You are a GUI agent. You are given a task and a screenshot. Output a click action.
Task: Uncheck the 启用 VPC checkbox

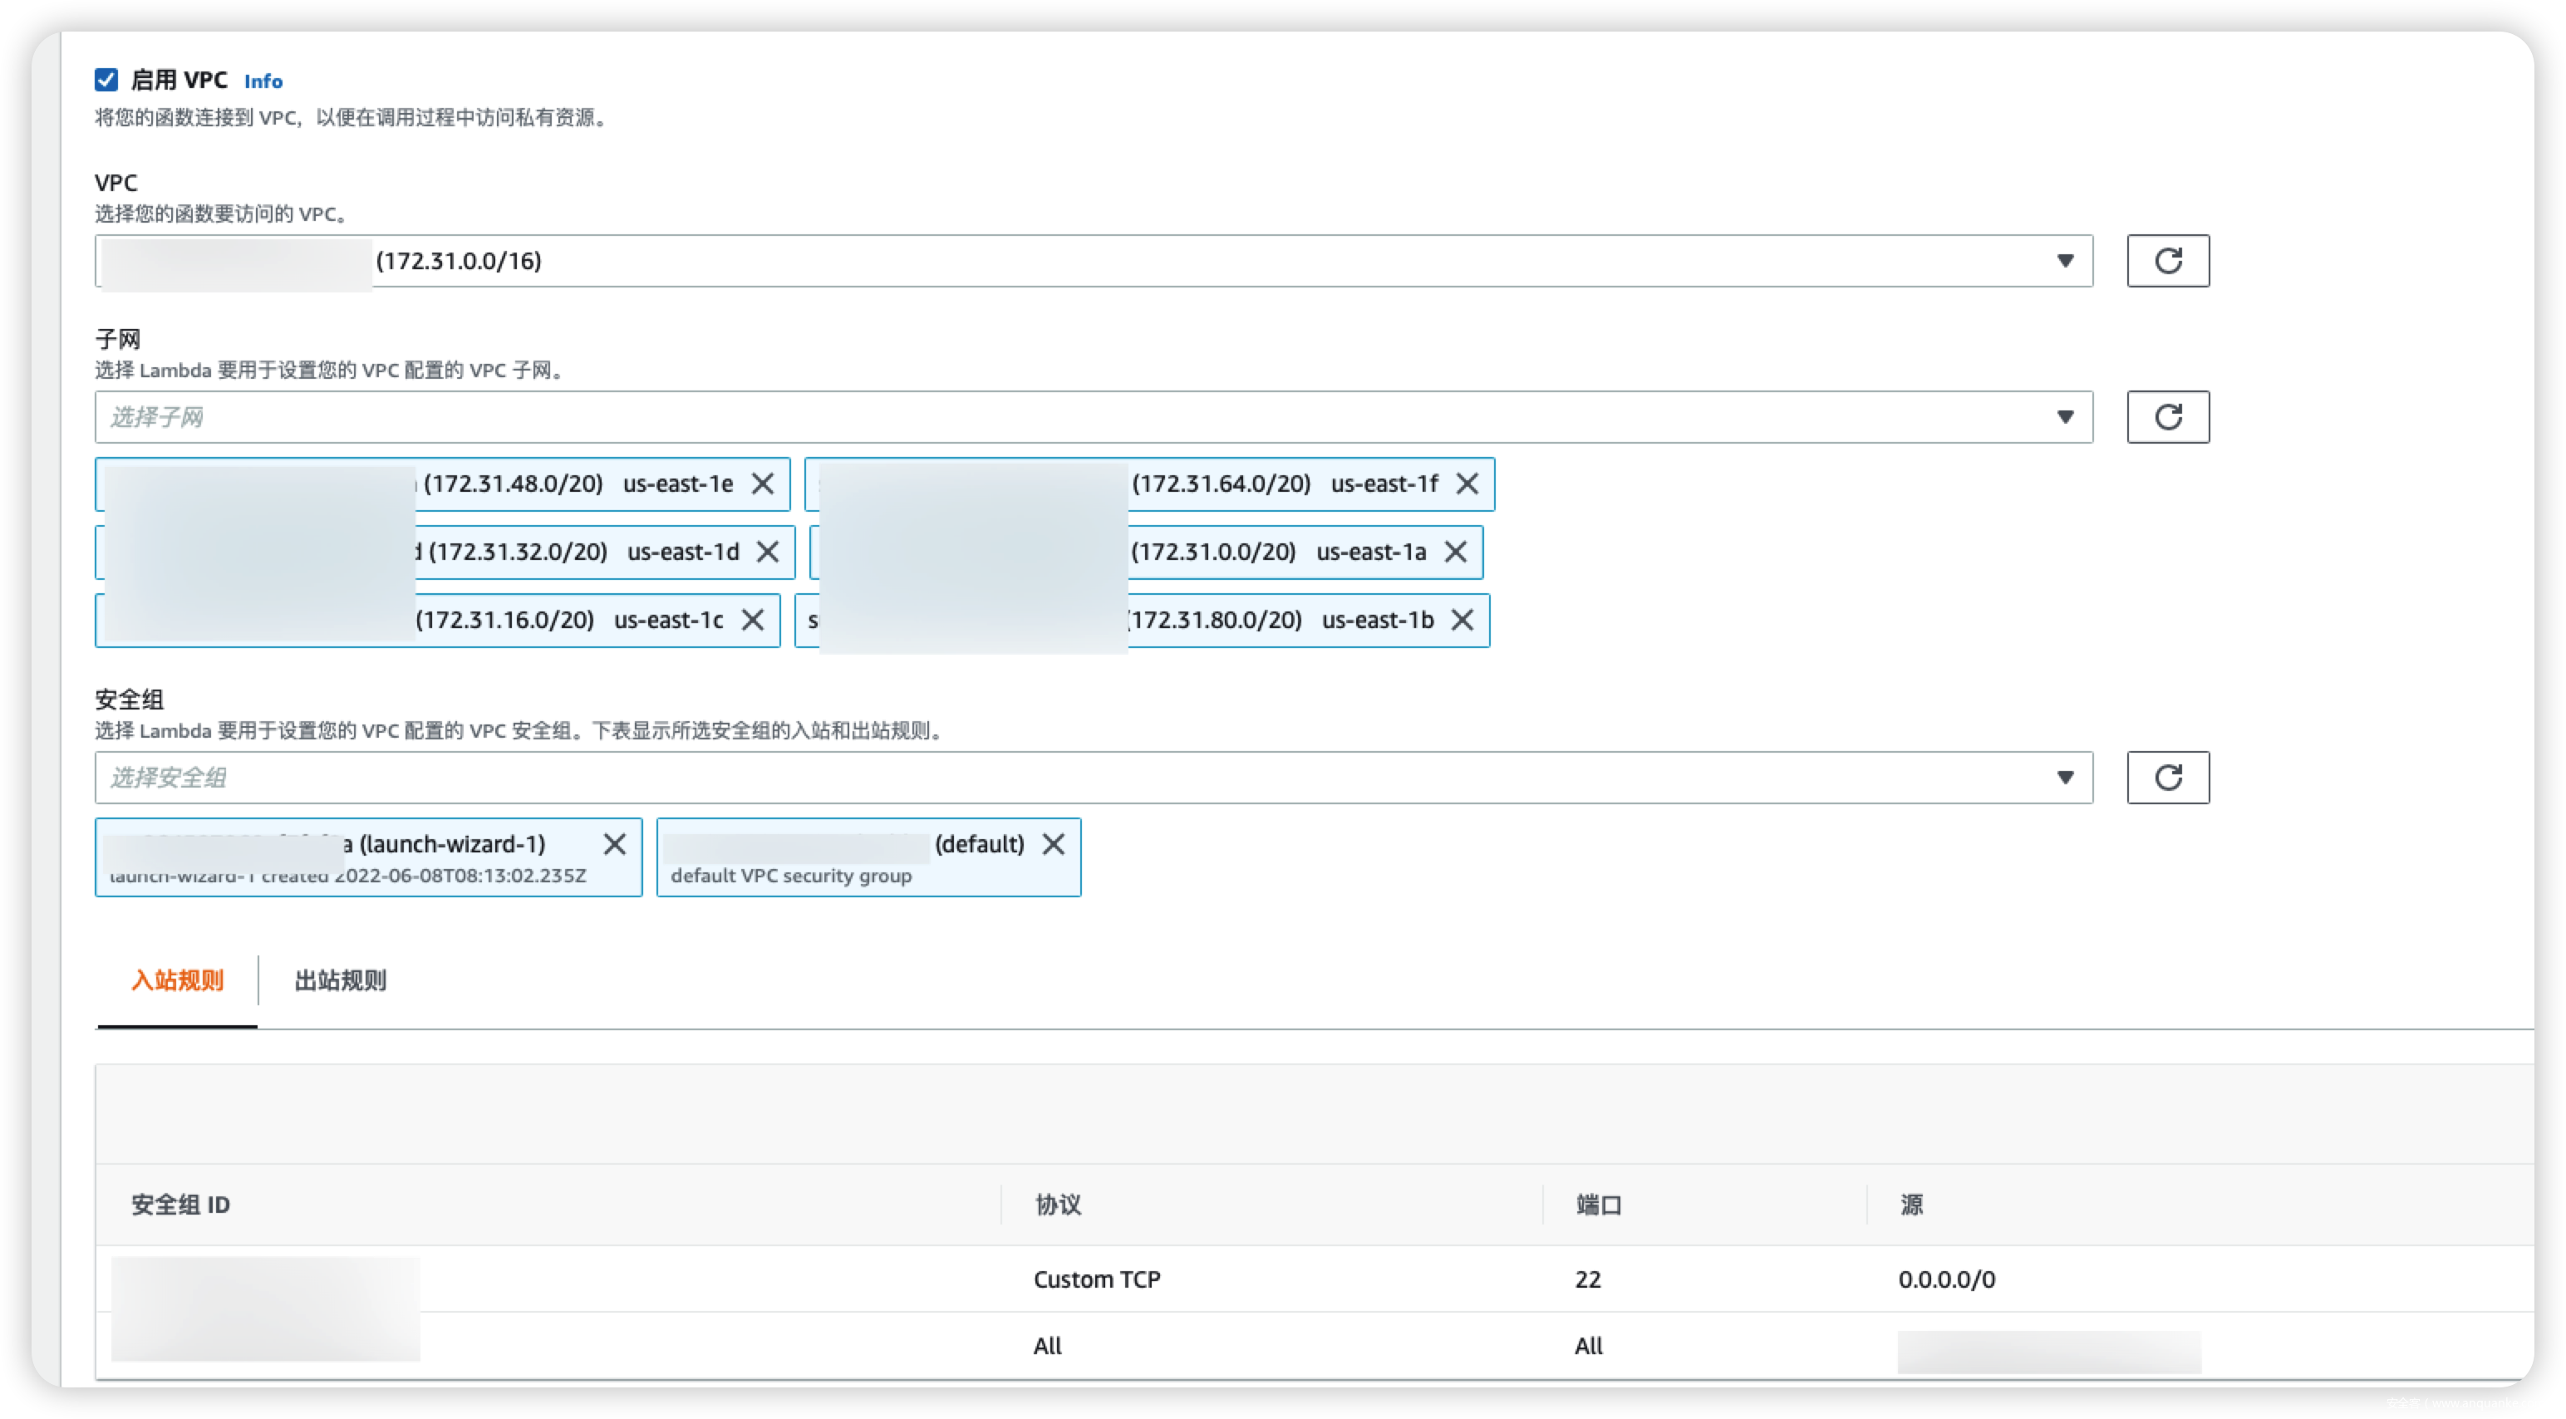click(x=106, y=80)
